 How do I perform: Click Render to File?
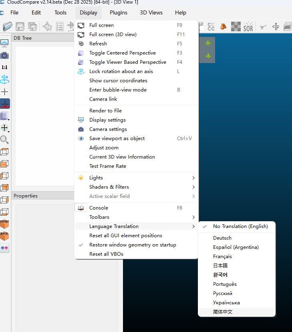pos(136,111)
